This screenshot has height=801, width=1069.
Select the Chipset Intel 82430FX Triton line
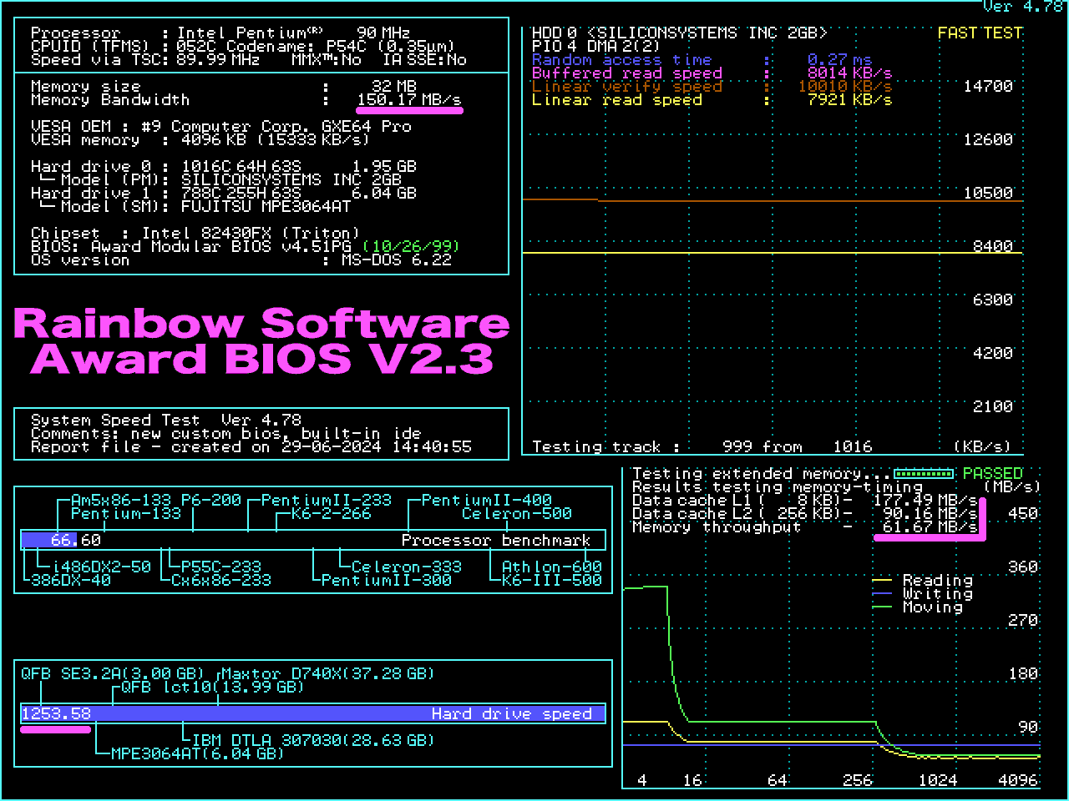pos(195,233)
